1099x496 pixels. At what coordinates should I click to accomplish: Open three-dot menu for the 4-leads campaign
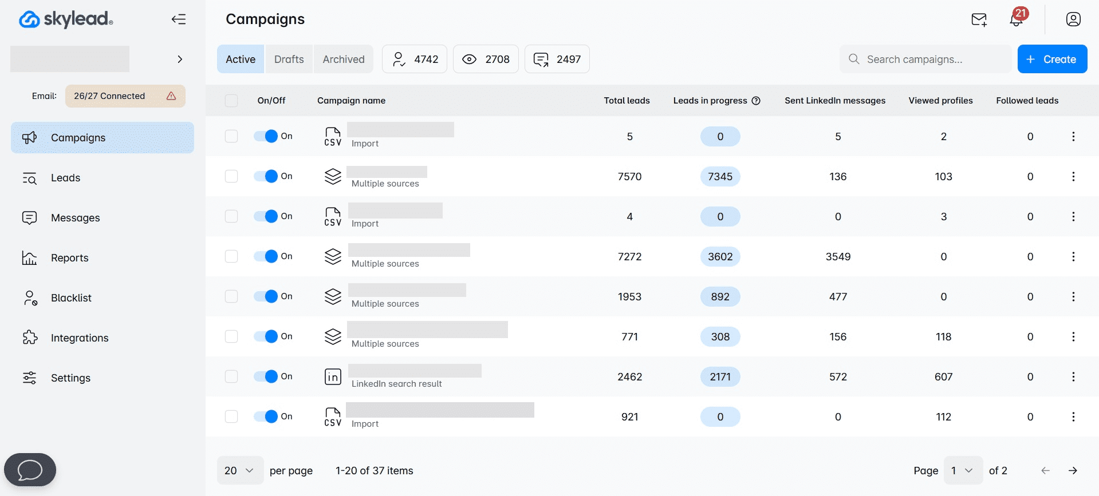[x=1073, y=216]
